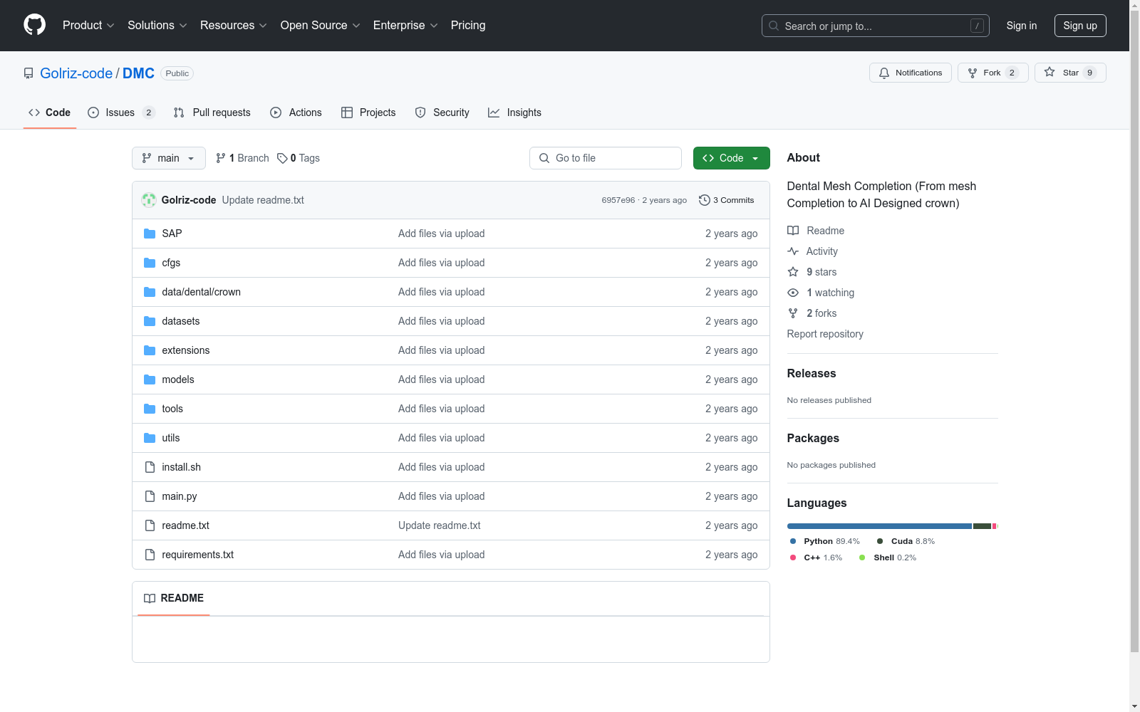Click the GitHub logo icon

[x=34, y=25]
